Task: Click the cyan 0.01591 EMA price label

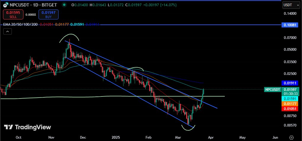Action: tap(290, 99)
